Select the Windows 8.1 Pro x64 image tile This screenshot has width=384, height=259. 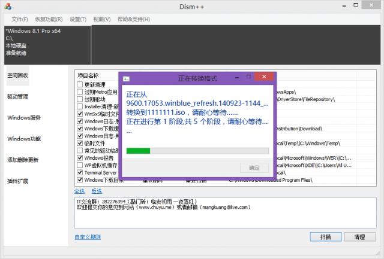pos(47,45)
